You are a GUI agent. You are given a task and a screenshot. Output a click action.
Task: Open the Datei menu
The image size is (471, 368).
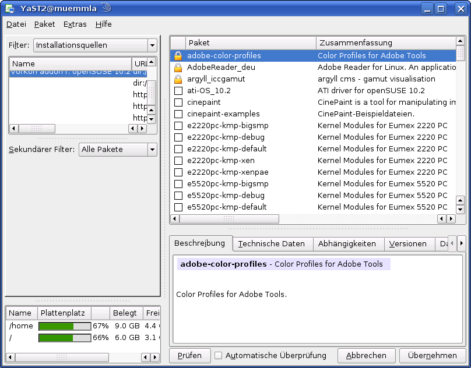coord(16,24)
